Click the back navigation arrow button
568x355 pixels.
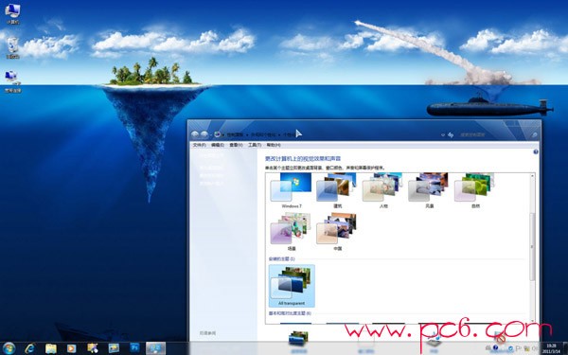point(195,134)
